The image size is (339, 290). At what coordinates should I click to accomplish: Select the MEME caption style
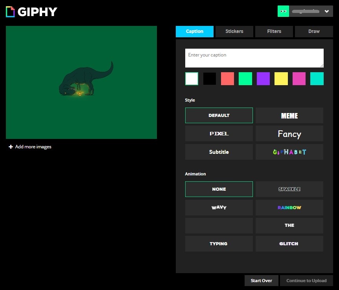(x=289, y=115)
